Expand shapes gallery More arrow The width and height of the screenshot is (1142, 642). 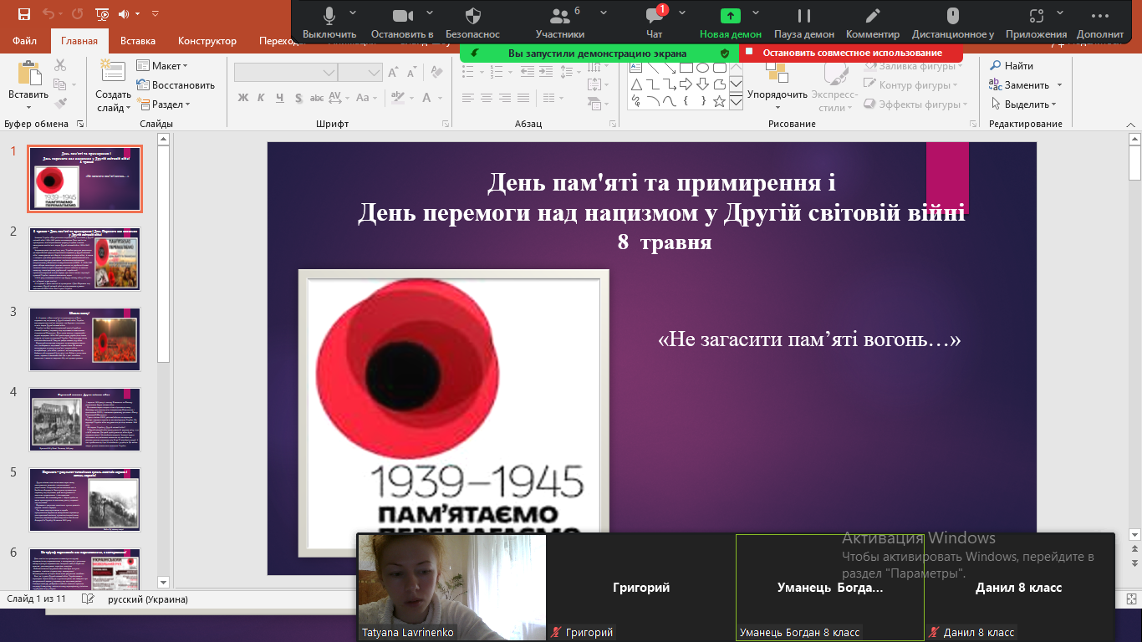(736, 101)
